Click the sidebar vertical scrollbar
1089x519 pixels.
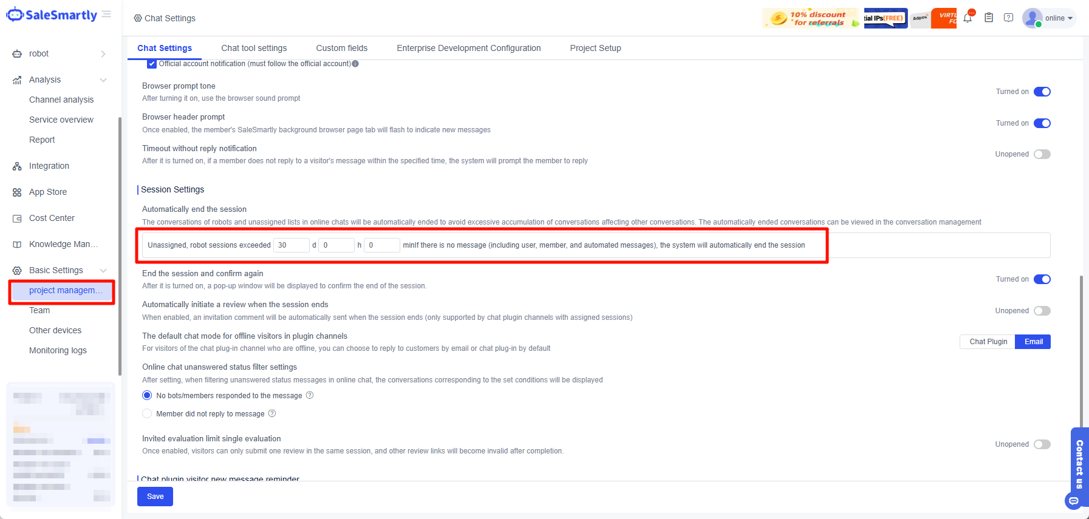click(120, 246)
